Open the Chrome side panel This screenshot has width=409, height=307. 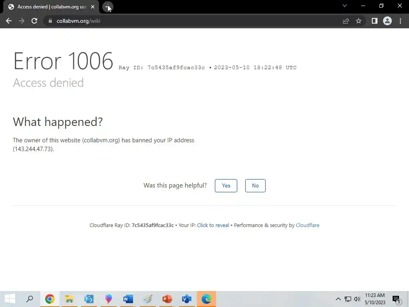pos(375,21)
